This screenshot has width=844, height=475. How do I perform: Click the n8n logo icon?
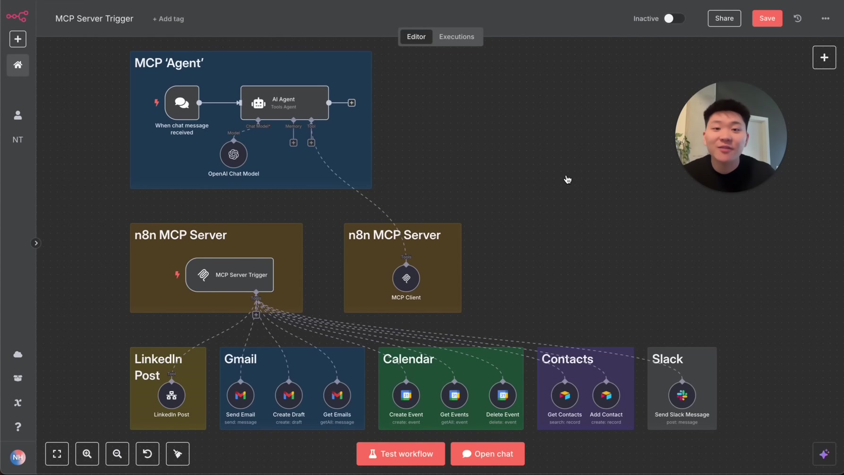(17, 17)
